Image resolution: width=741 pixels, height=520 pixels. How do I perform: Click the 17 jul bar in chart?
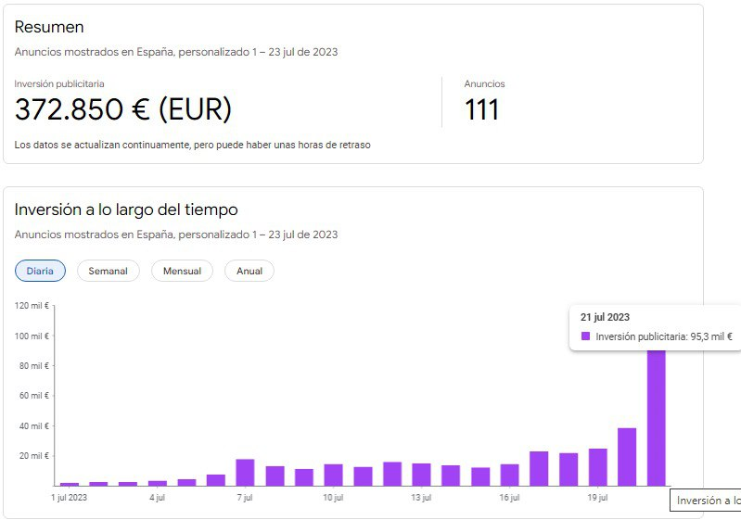pyautogui.click(x=539, y=468)
